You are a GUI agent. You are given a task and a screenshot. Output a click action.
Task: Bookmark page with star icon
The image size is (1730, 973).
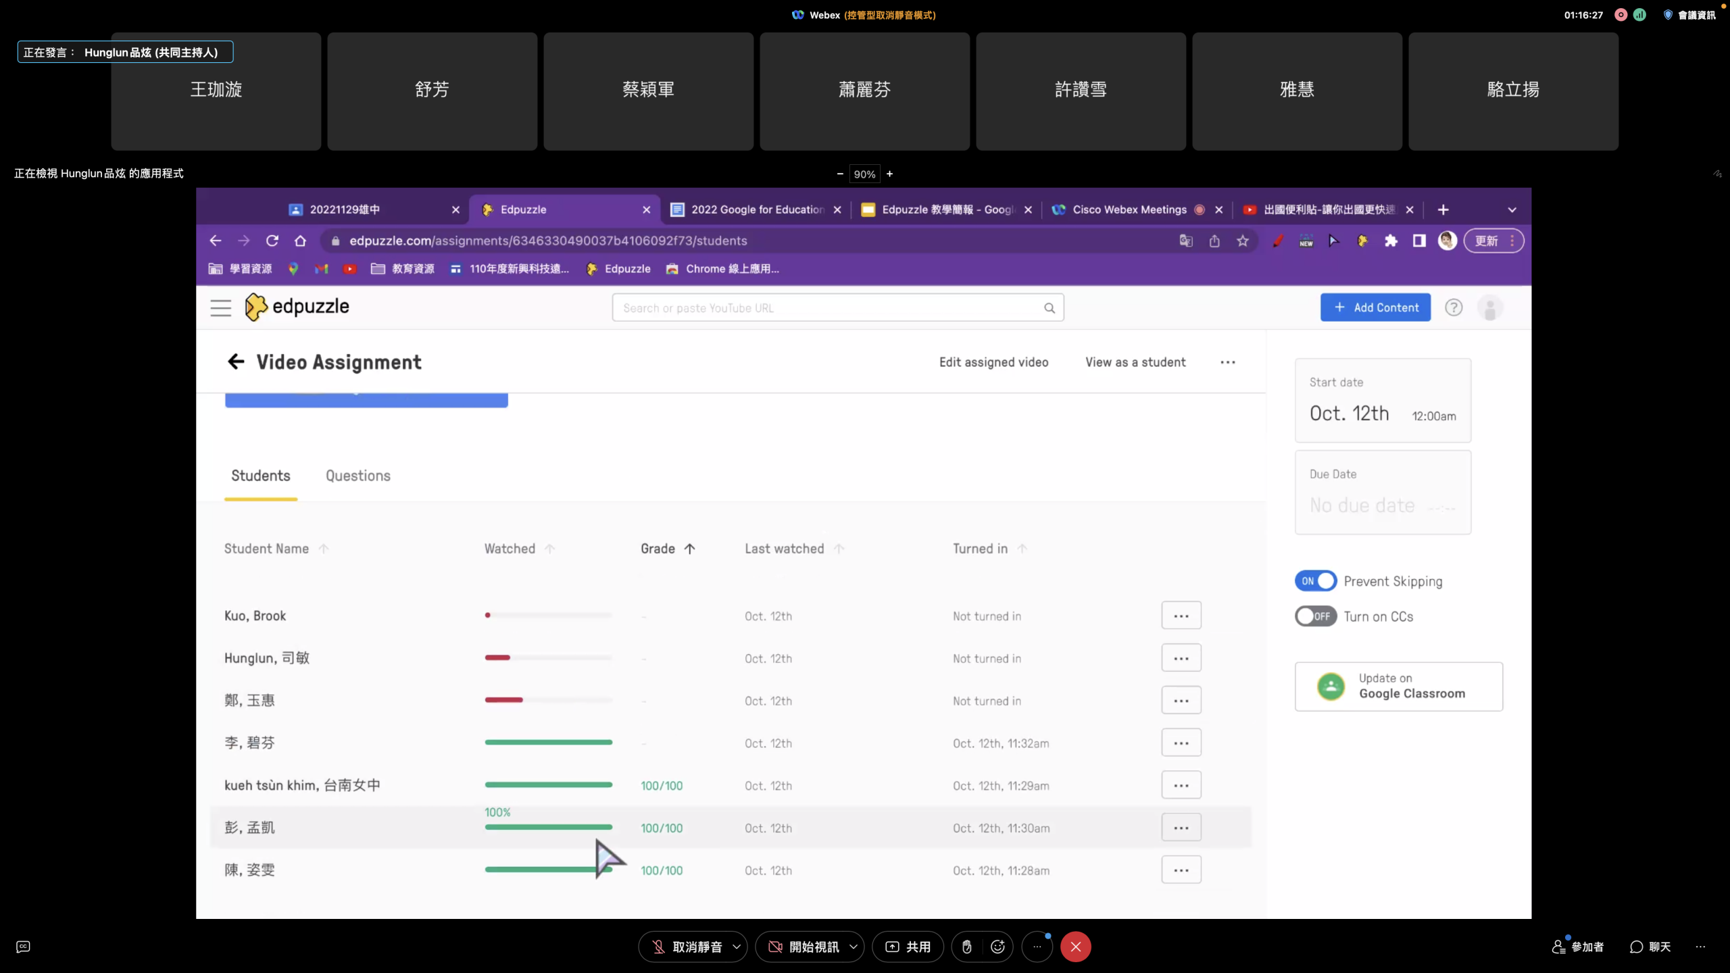pos(1242,241)
